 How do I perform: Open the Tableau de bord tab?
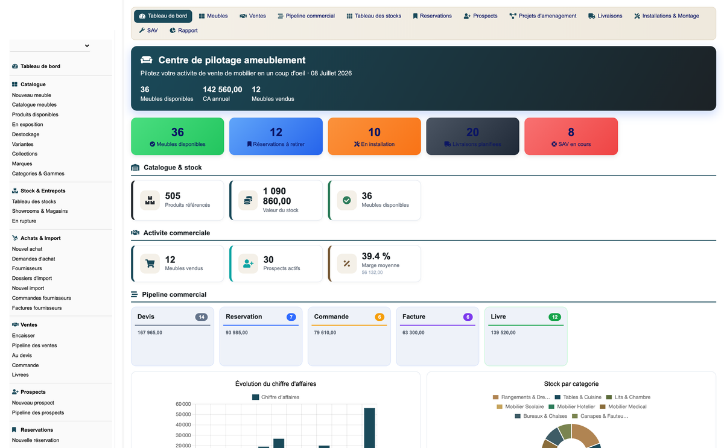163,16
